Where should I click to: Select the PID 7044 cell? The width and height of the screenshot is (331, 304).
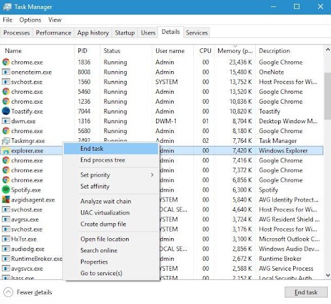[84, 111]
